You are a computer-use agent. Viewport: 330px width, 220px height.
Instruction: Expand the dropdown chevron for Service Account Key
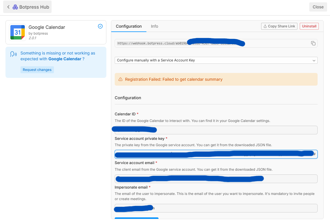point(314,60)
